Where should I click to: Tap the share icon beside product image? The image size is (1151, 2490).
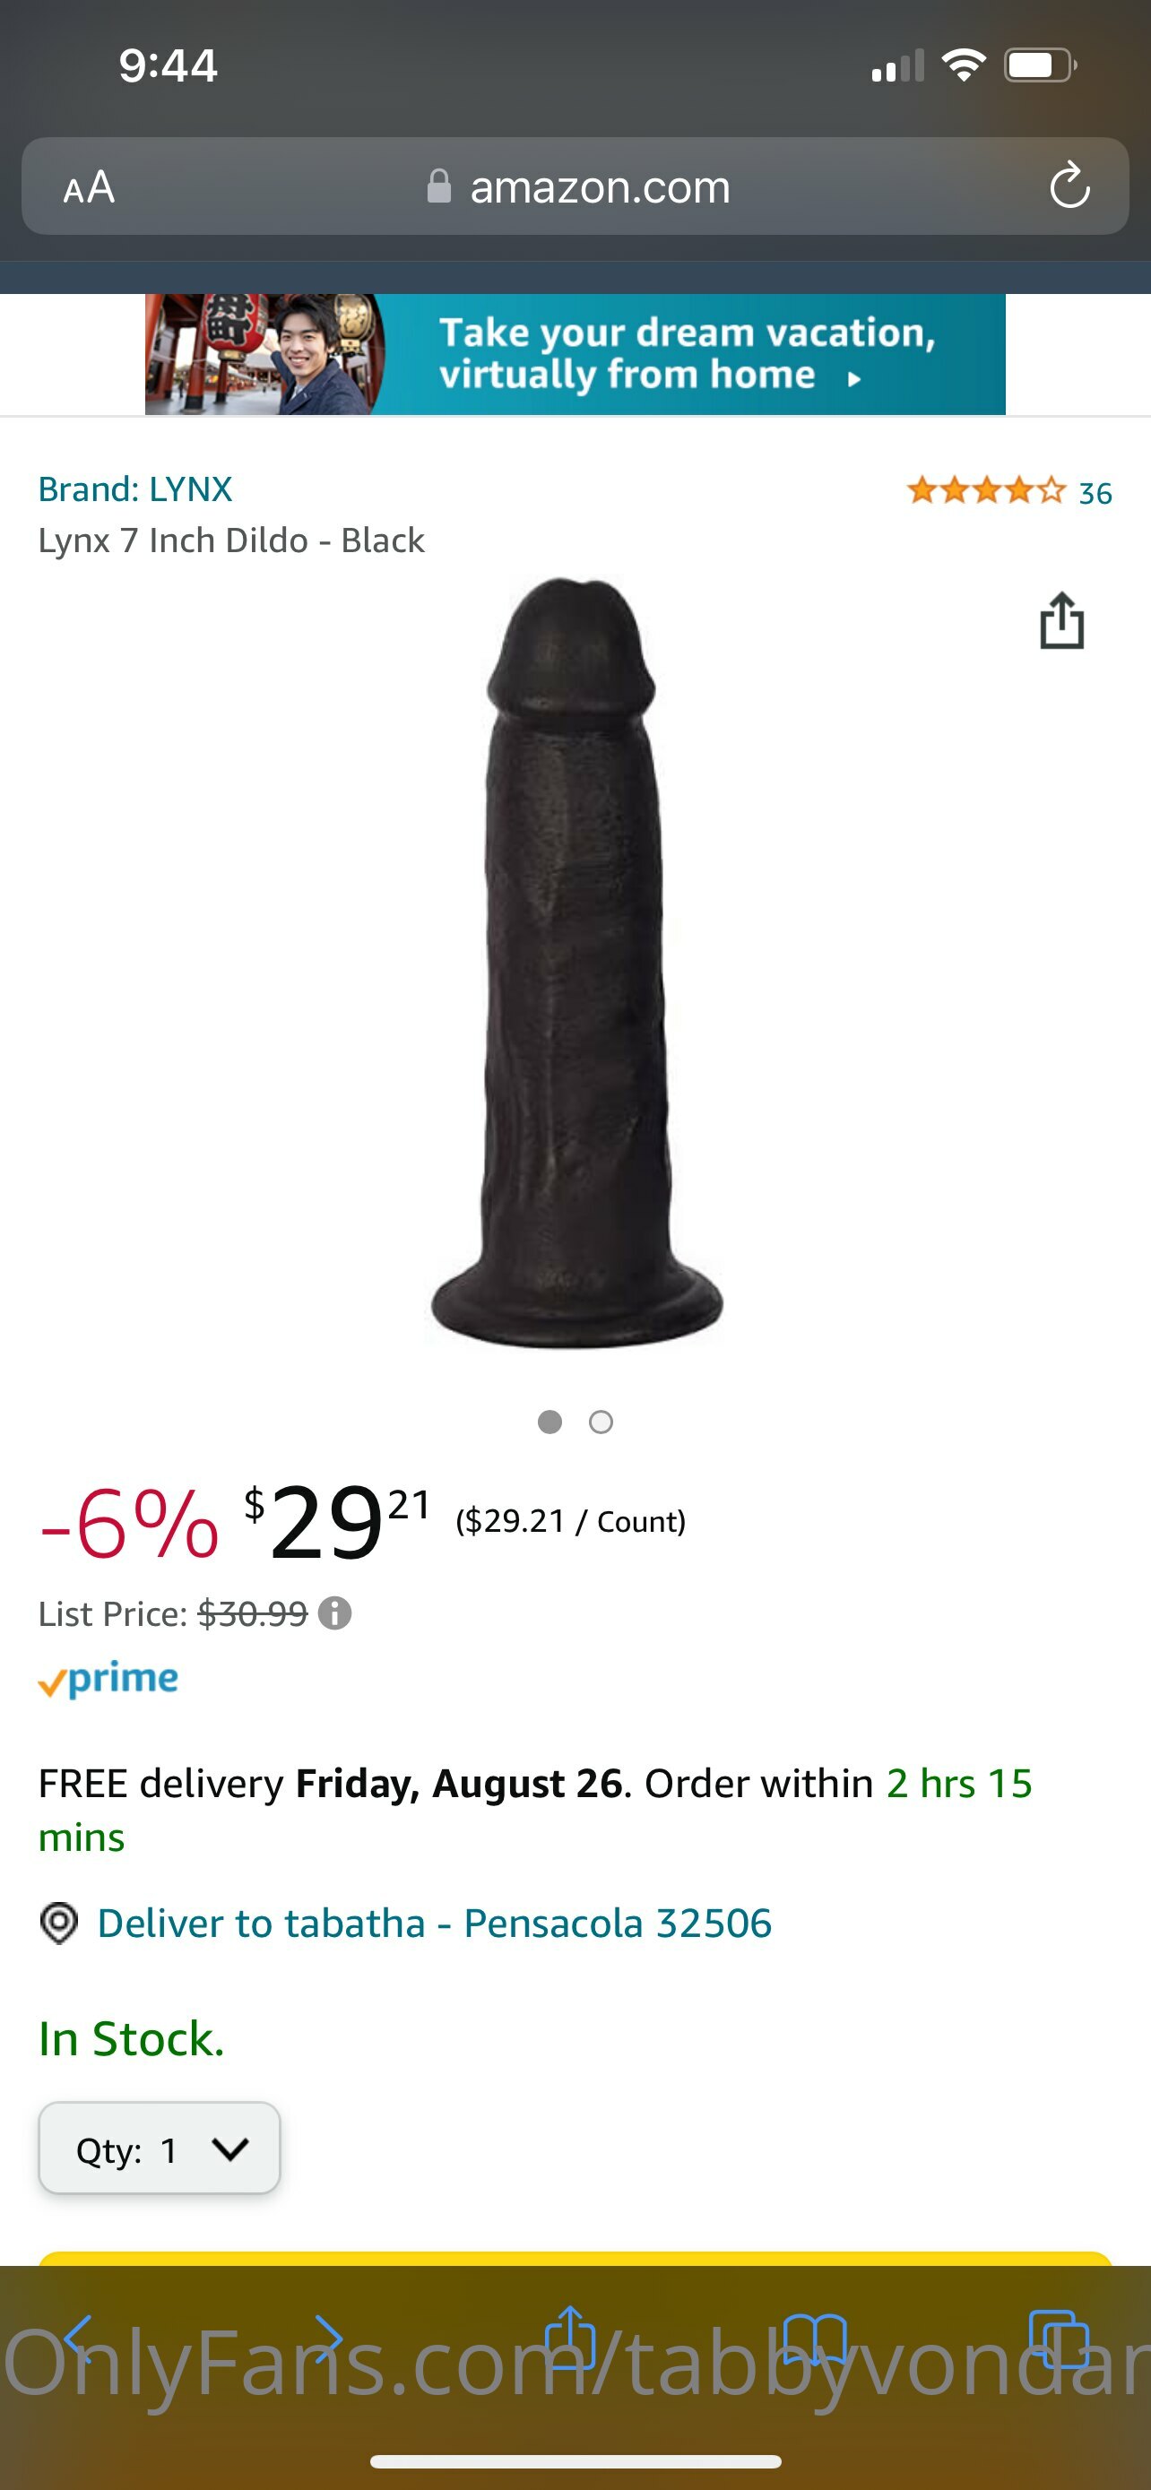coord(1062,619)
